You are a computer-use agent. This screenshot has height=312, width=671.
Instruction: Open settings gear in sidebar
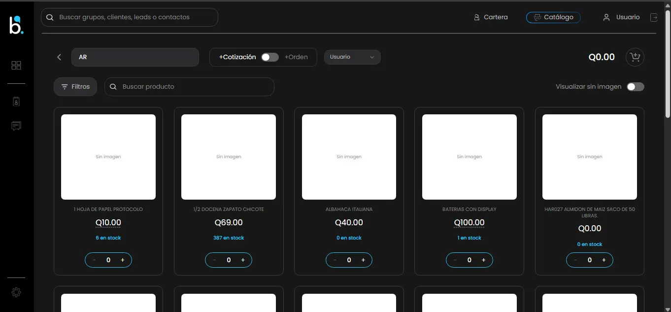click(16, 292)
